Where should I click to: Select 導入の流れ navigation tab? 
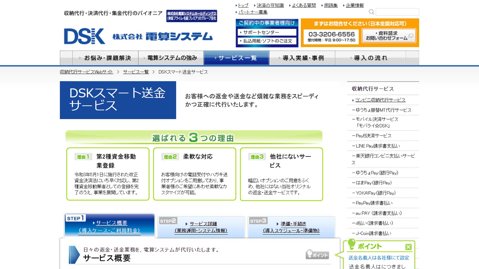pos(370,58)
